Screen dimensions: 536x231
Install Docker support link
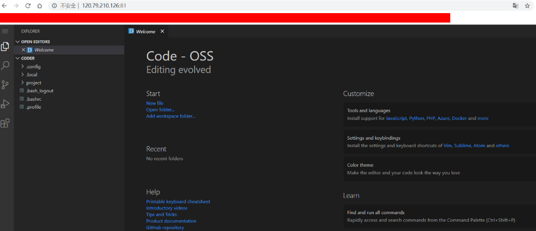pos(460,119)
